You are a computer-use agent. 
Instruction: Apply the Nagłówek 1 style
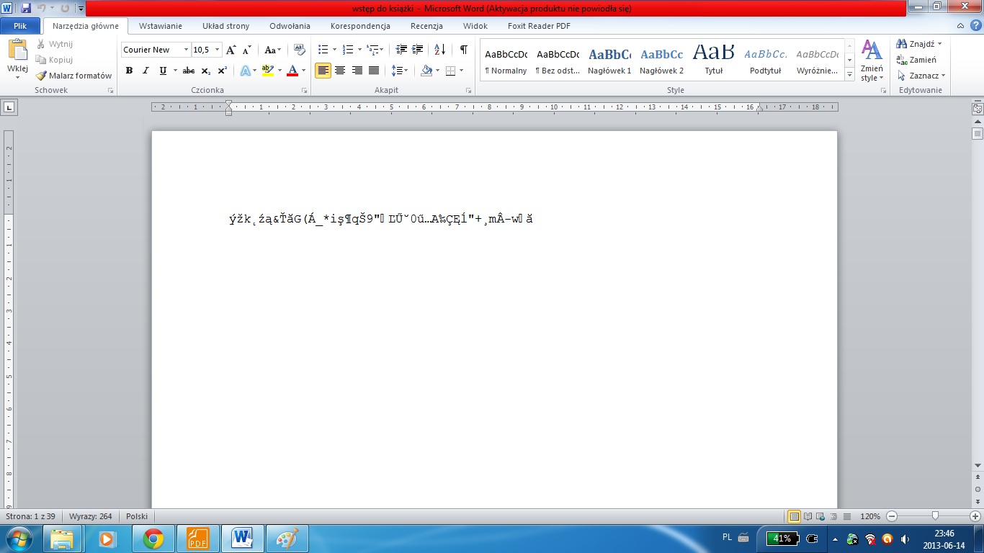609,60
